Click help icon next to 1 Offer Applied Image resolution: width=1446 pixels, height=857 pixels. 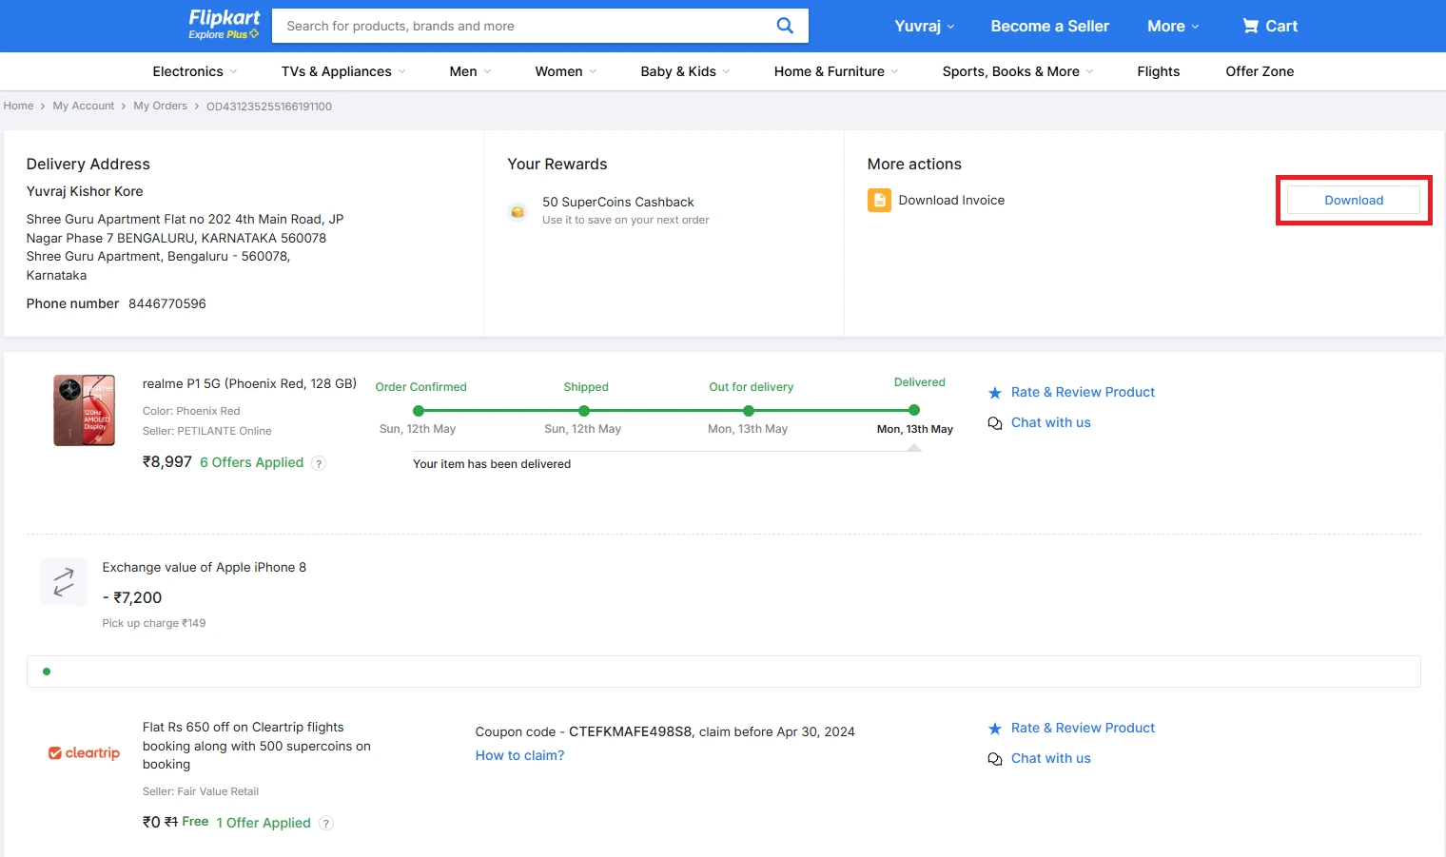[x=326, y=824]
